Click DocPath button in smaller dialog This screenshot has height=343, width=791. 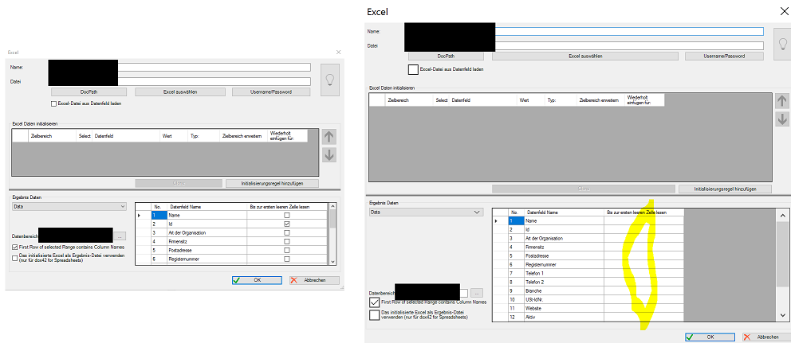coord(89,92)
